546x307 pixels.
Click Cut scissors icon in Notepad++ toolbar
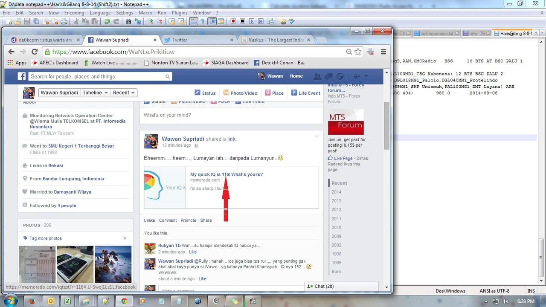[x=76, y=21]
